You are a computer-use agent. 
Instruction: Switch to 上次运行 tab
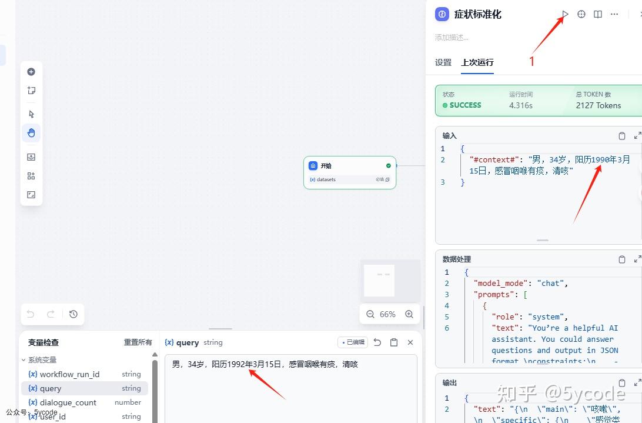click(x=477, y=63)
